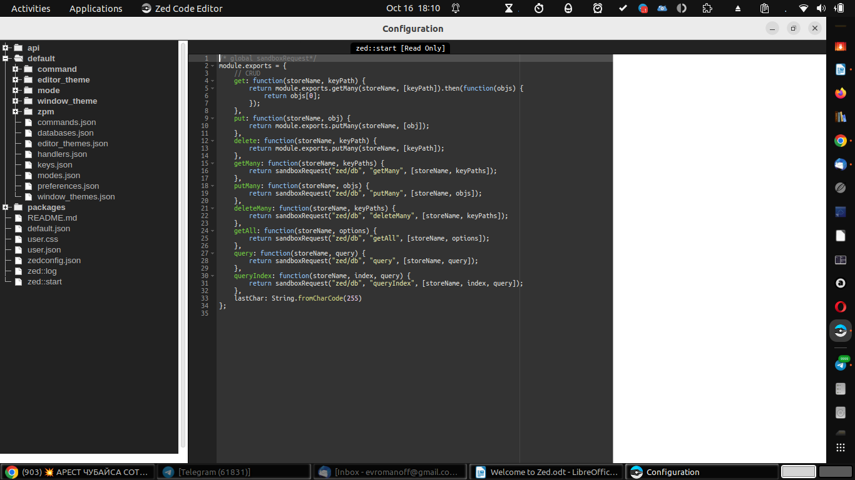The height and width of the screenshot is (480, 855).
Task: Expand the api folder
Action: (x=6, y=48)
